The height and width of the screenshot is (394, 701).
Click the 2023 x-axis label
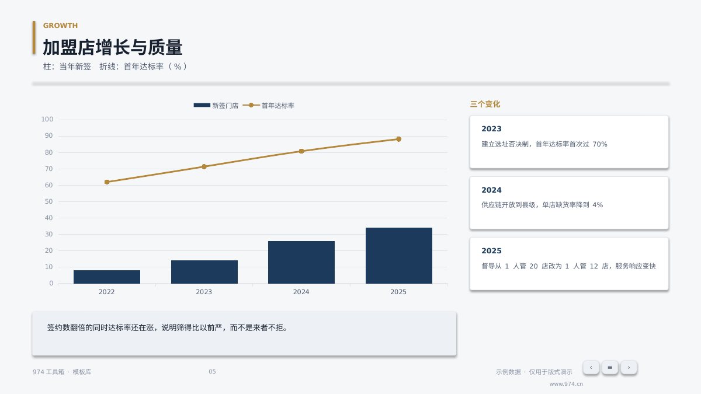204,292
